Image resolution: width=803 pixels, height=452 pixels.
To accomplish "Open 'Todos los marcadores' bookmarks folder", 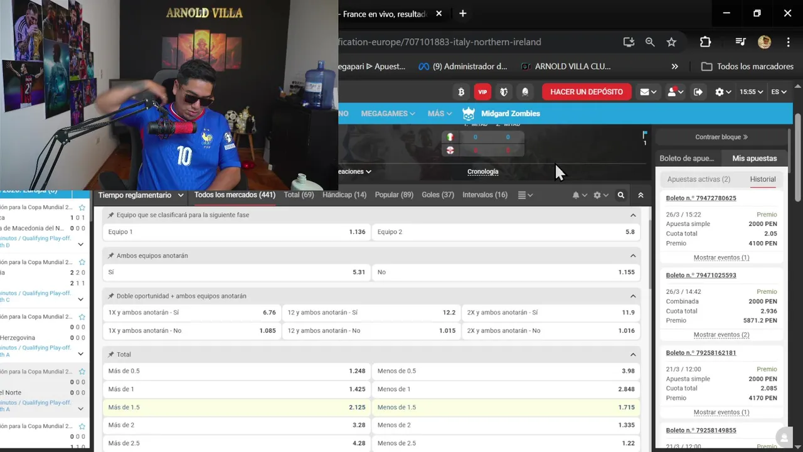I will coord(747,67).
